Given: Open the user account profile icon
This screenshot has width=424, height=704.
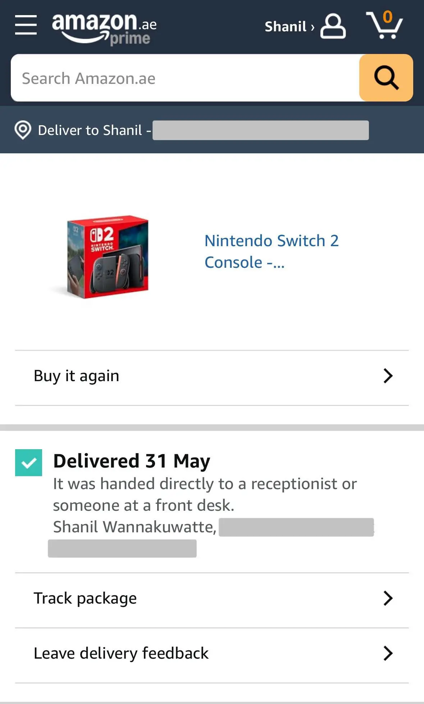Looking at the screenshot, I should point(333,26).
